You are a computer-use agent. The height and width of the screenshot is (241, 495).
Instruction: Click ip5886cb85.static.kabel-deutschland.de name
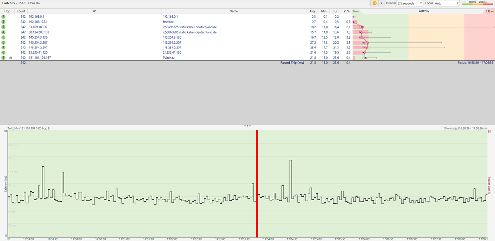click(x=189, y=32)
